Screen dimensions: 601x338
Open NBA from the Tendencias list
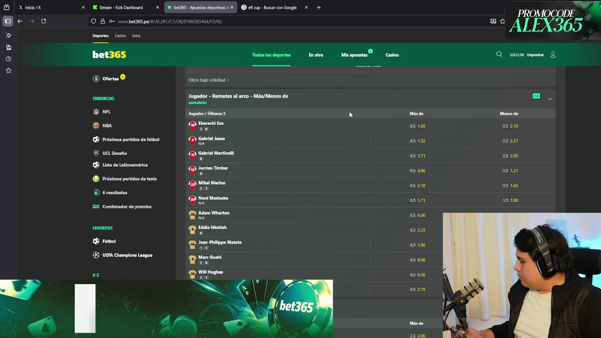click(107, 125)
